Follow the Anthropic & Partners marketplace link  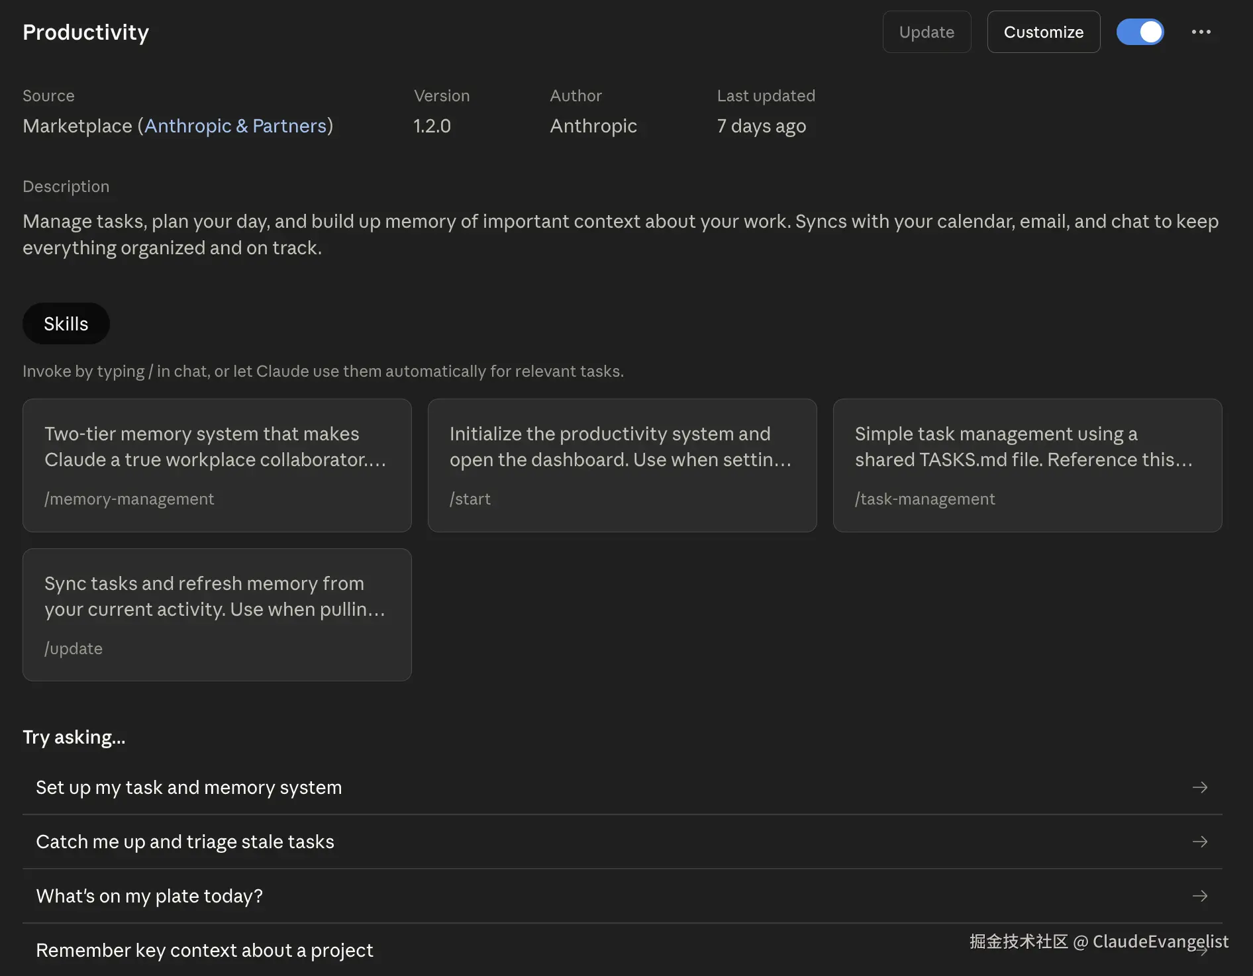[x=235, y=126]
